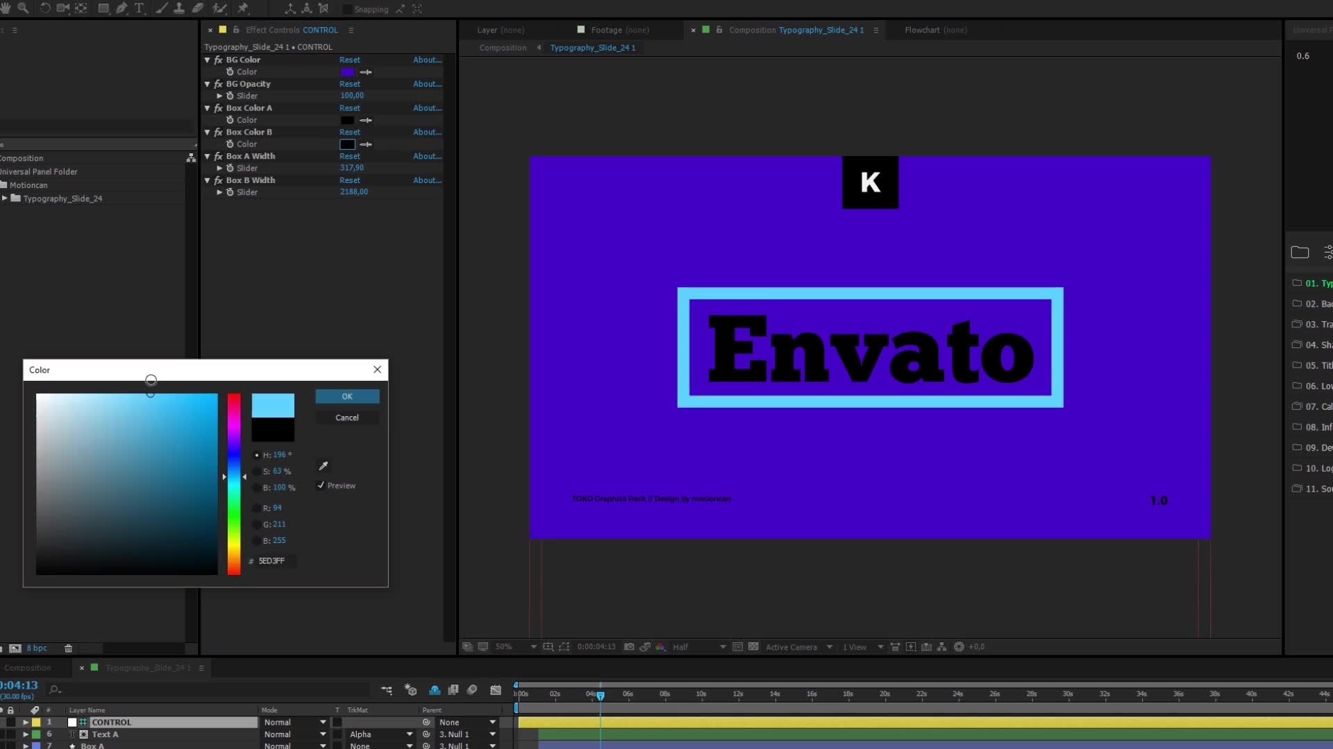Enable the Snapping checkbox
Screen dimensions: 1333x749
(x=347, y=9)
